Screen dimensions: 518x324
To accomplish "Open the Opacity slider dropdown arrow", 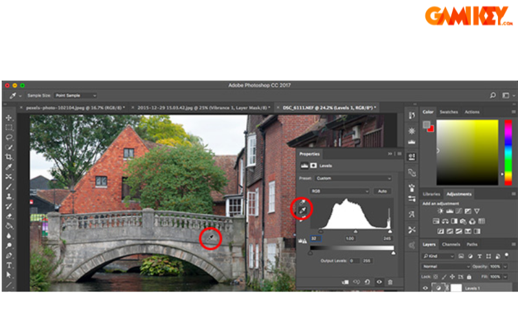I will [506, 266].
